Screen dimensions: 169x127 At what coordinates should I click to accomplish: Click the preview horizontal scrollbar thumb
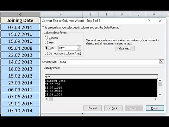click(51, 99)
